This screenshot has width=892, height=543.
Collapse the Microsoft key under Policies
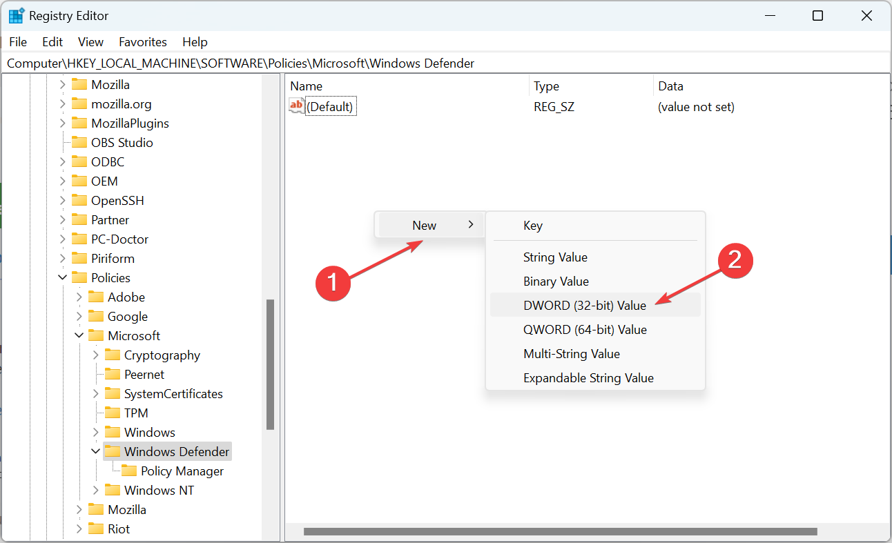(79, 335)
